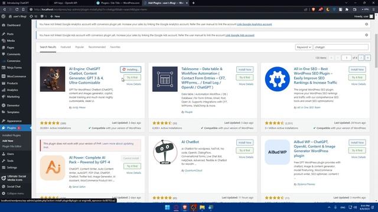Viewport: 378px width, 212px height.
Task: Click Link Google Analytics account link
Action: point(254,24)
